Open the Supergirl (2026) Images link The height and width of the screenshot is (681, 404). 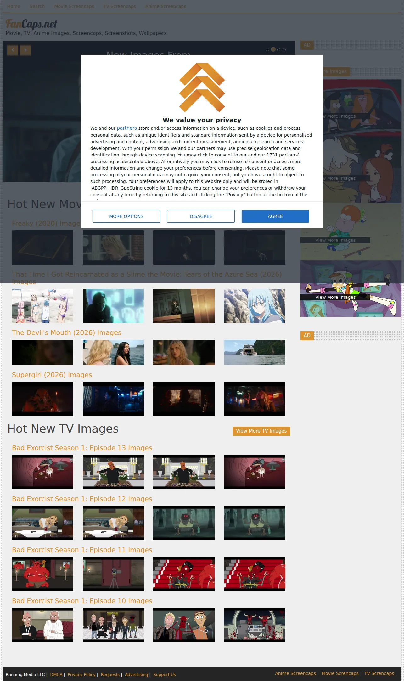pyautogui.click(x=52, y=375)
